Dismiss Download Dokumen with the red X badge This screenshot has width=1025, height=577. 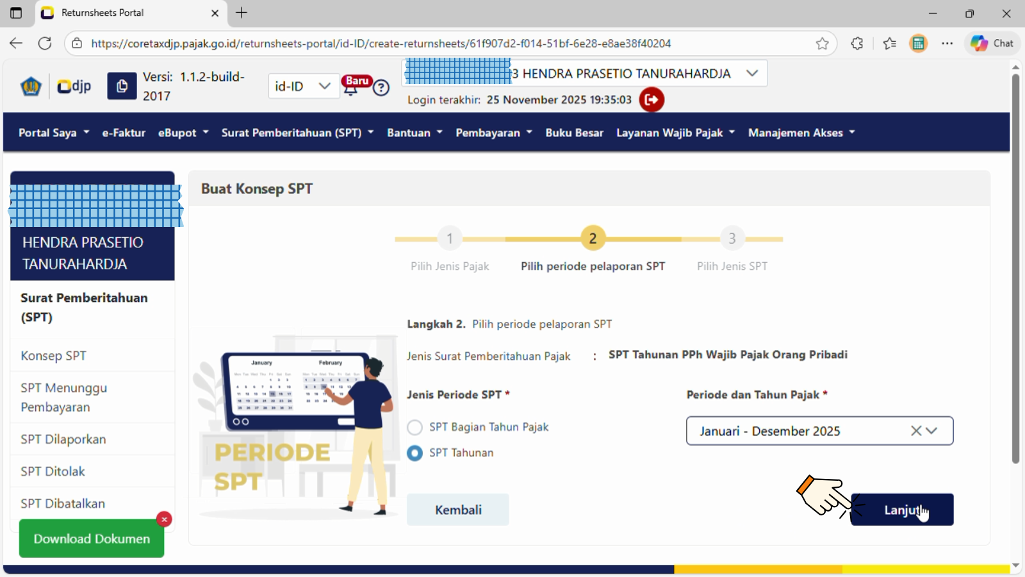(x=165, y=519)
